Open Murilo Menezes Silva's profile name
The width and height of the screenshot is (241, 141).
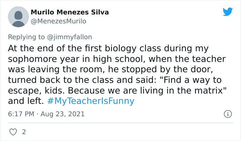tap(70, 12)
